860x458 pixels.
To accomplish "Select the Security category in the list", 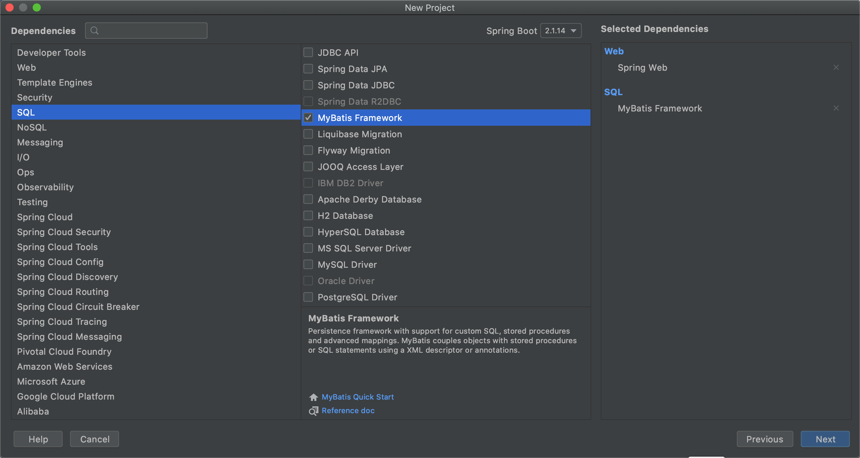I will [x=156, y=98].
